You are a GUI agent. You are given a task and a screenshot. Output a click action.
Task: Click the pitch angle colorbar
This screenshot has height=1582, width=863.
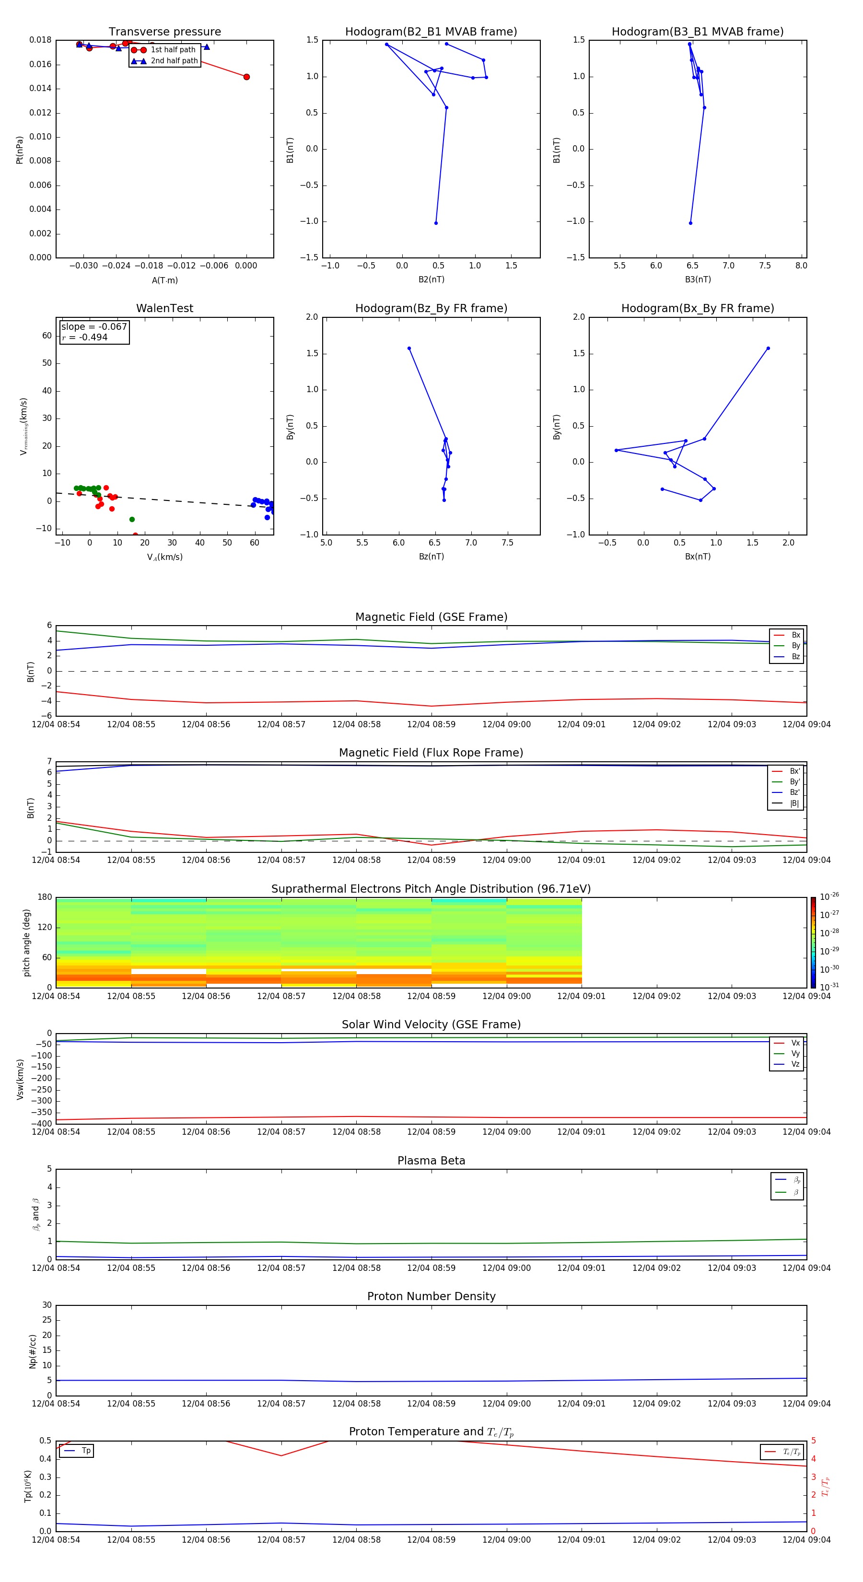[x=813, y=942]
